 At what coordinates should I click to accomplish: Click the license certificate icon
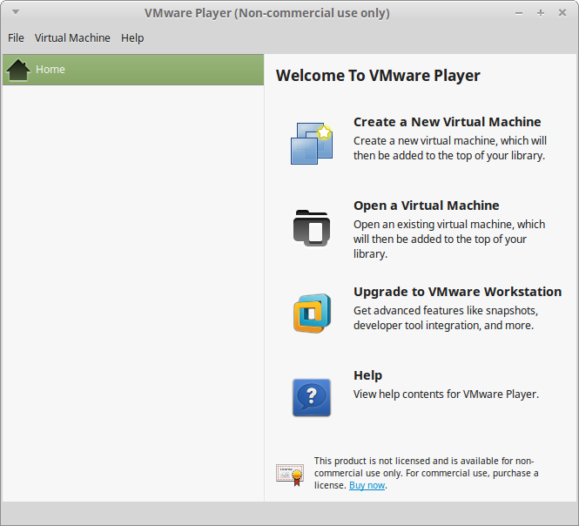point(290,475)
